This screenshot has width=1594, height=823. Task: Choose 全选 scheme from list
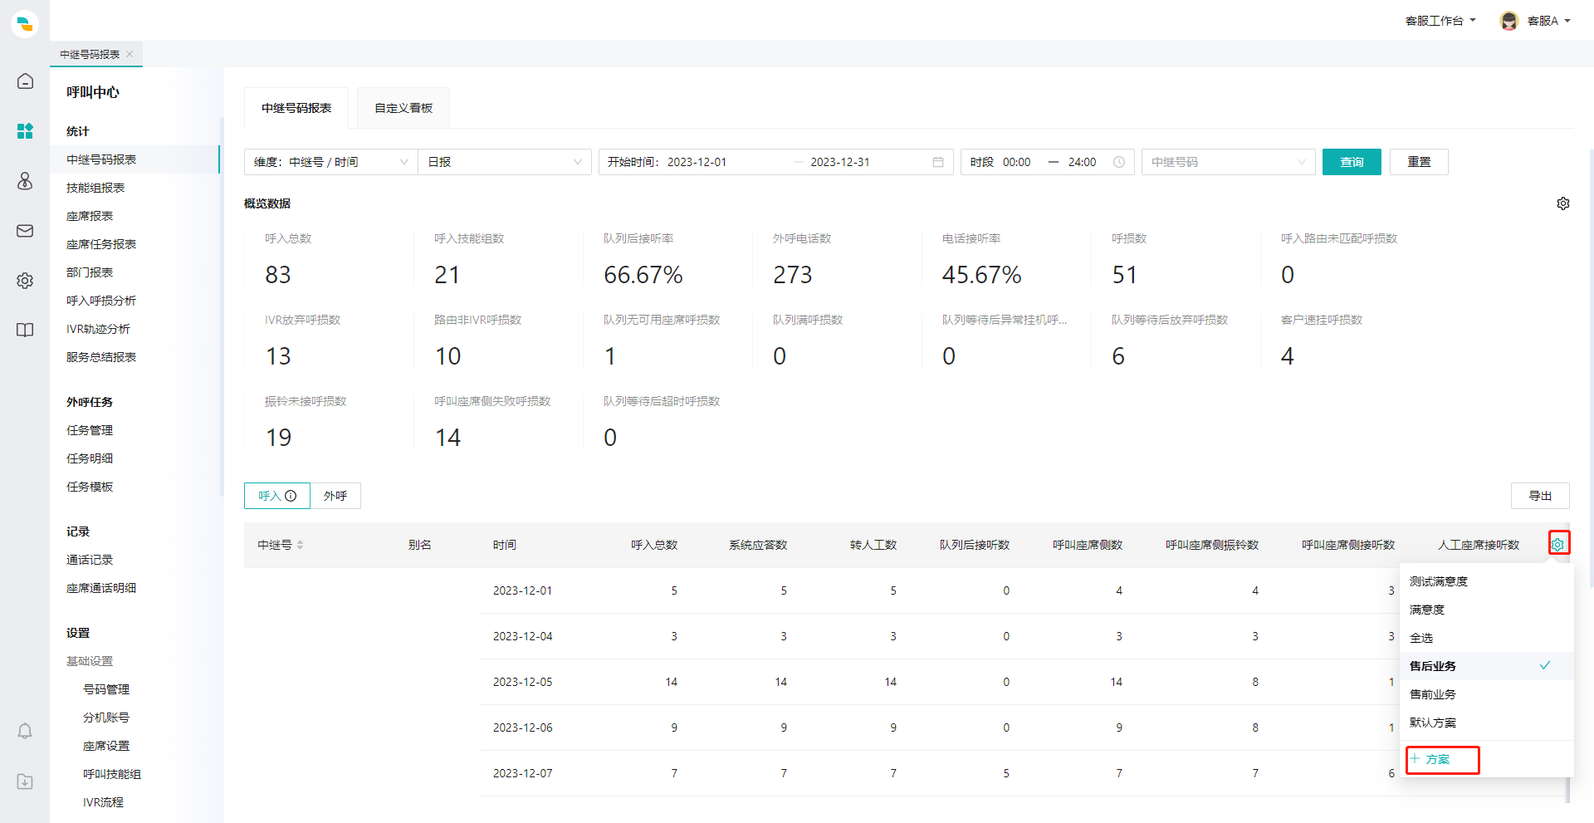pos(1486,638)
